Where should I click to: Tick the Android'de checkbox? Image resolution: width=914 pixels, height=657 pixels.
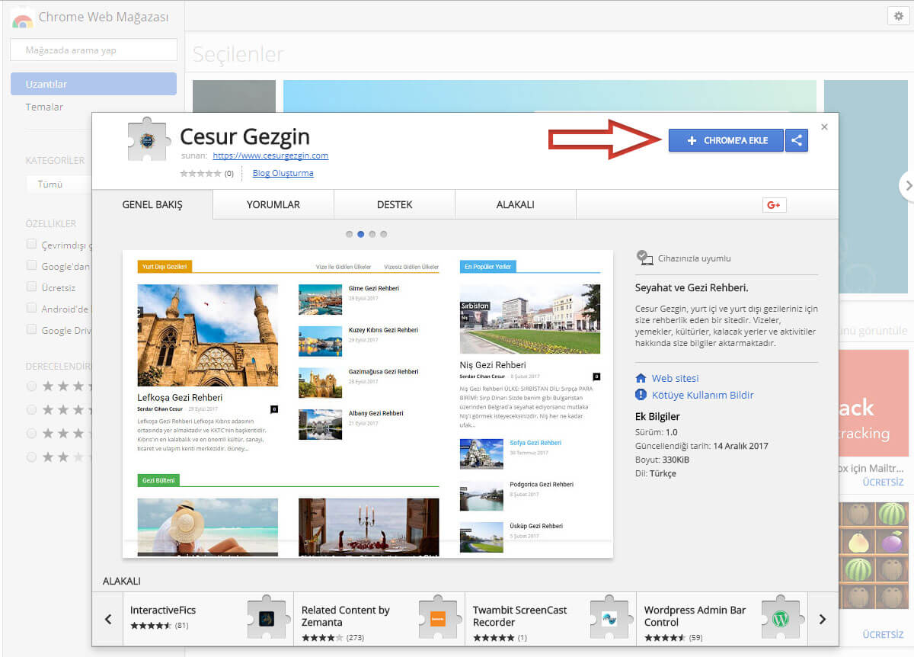coord(32,309)
